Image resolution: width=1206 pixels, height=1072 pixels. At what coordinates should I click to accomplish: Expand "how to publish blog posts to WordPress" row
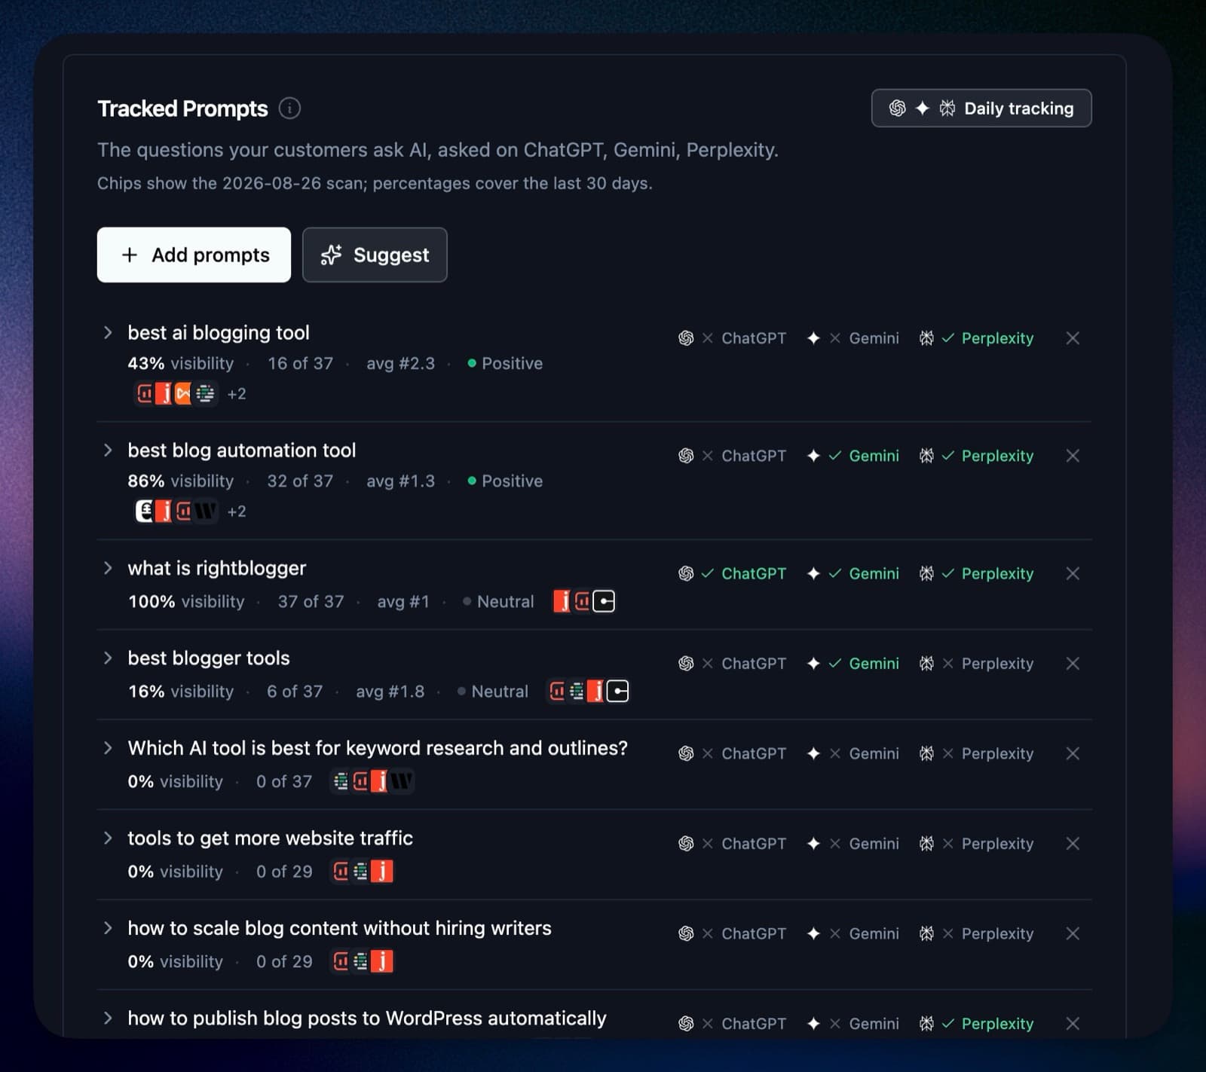[x=108, y=1018]
